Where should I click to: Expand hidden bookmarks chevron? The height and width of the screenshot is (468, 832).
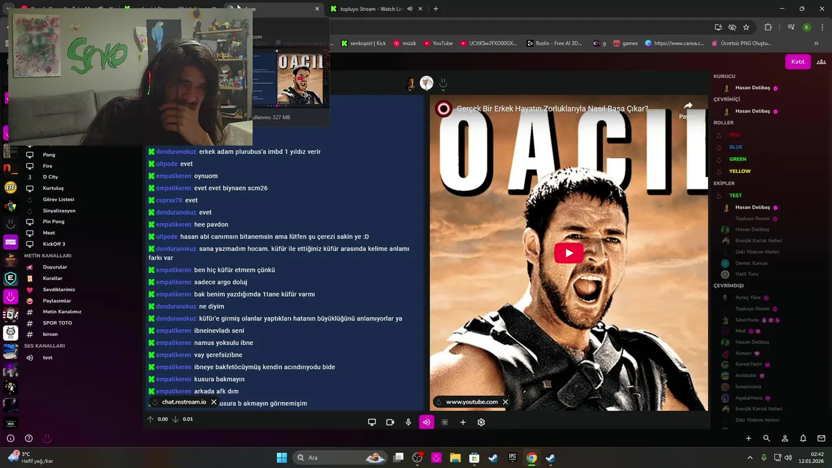[x=816, y=44]
